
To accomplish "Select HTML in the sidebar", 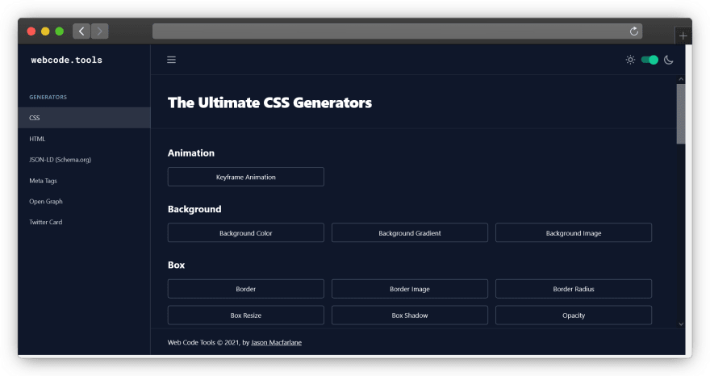I will tap(84, 139).
